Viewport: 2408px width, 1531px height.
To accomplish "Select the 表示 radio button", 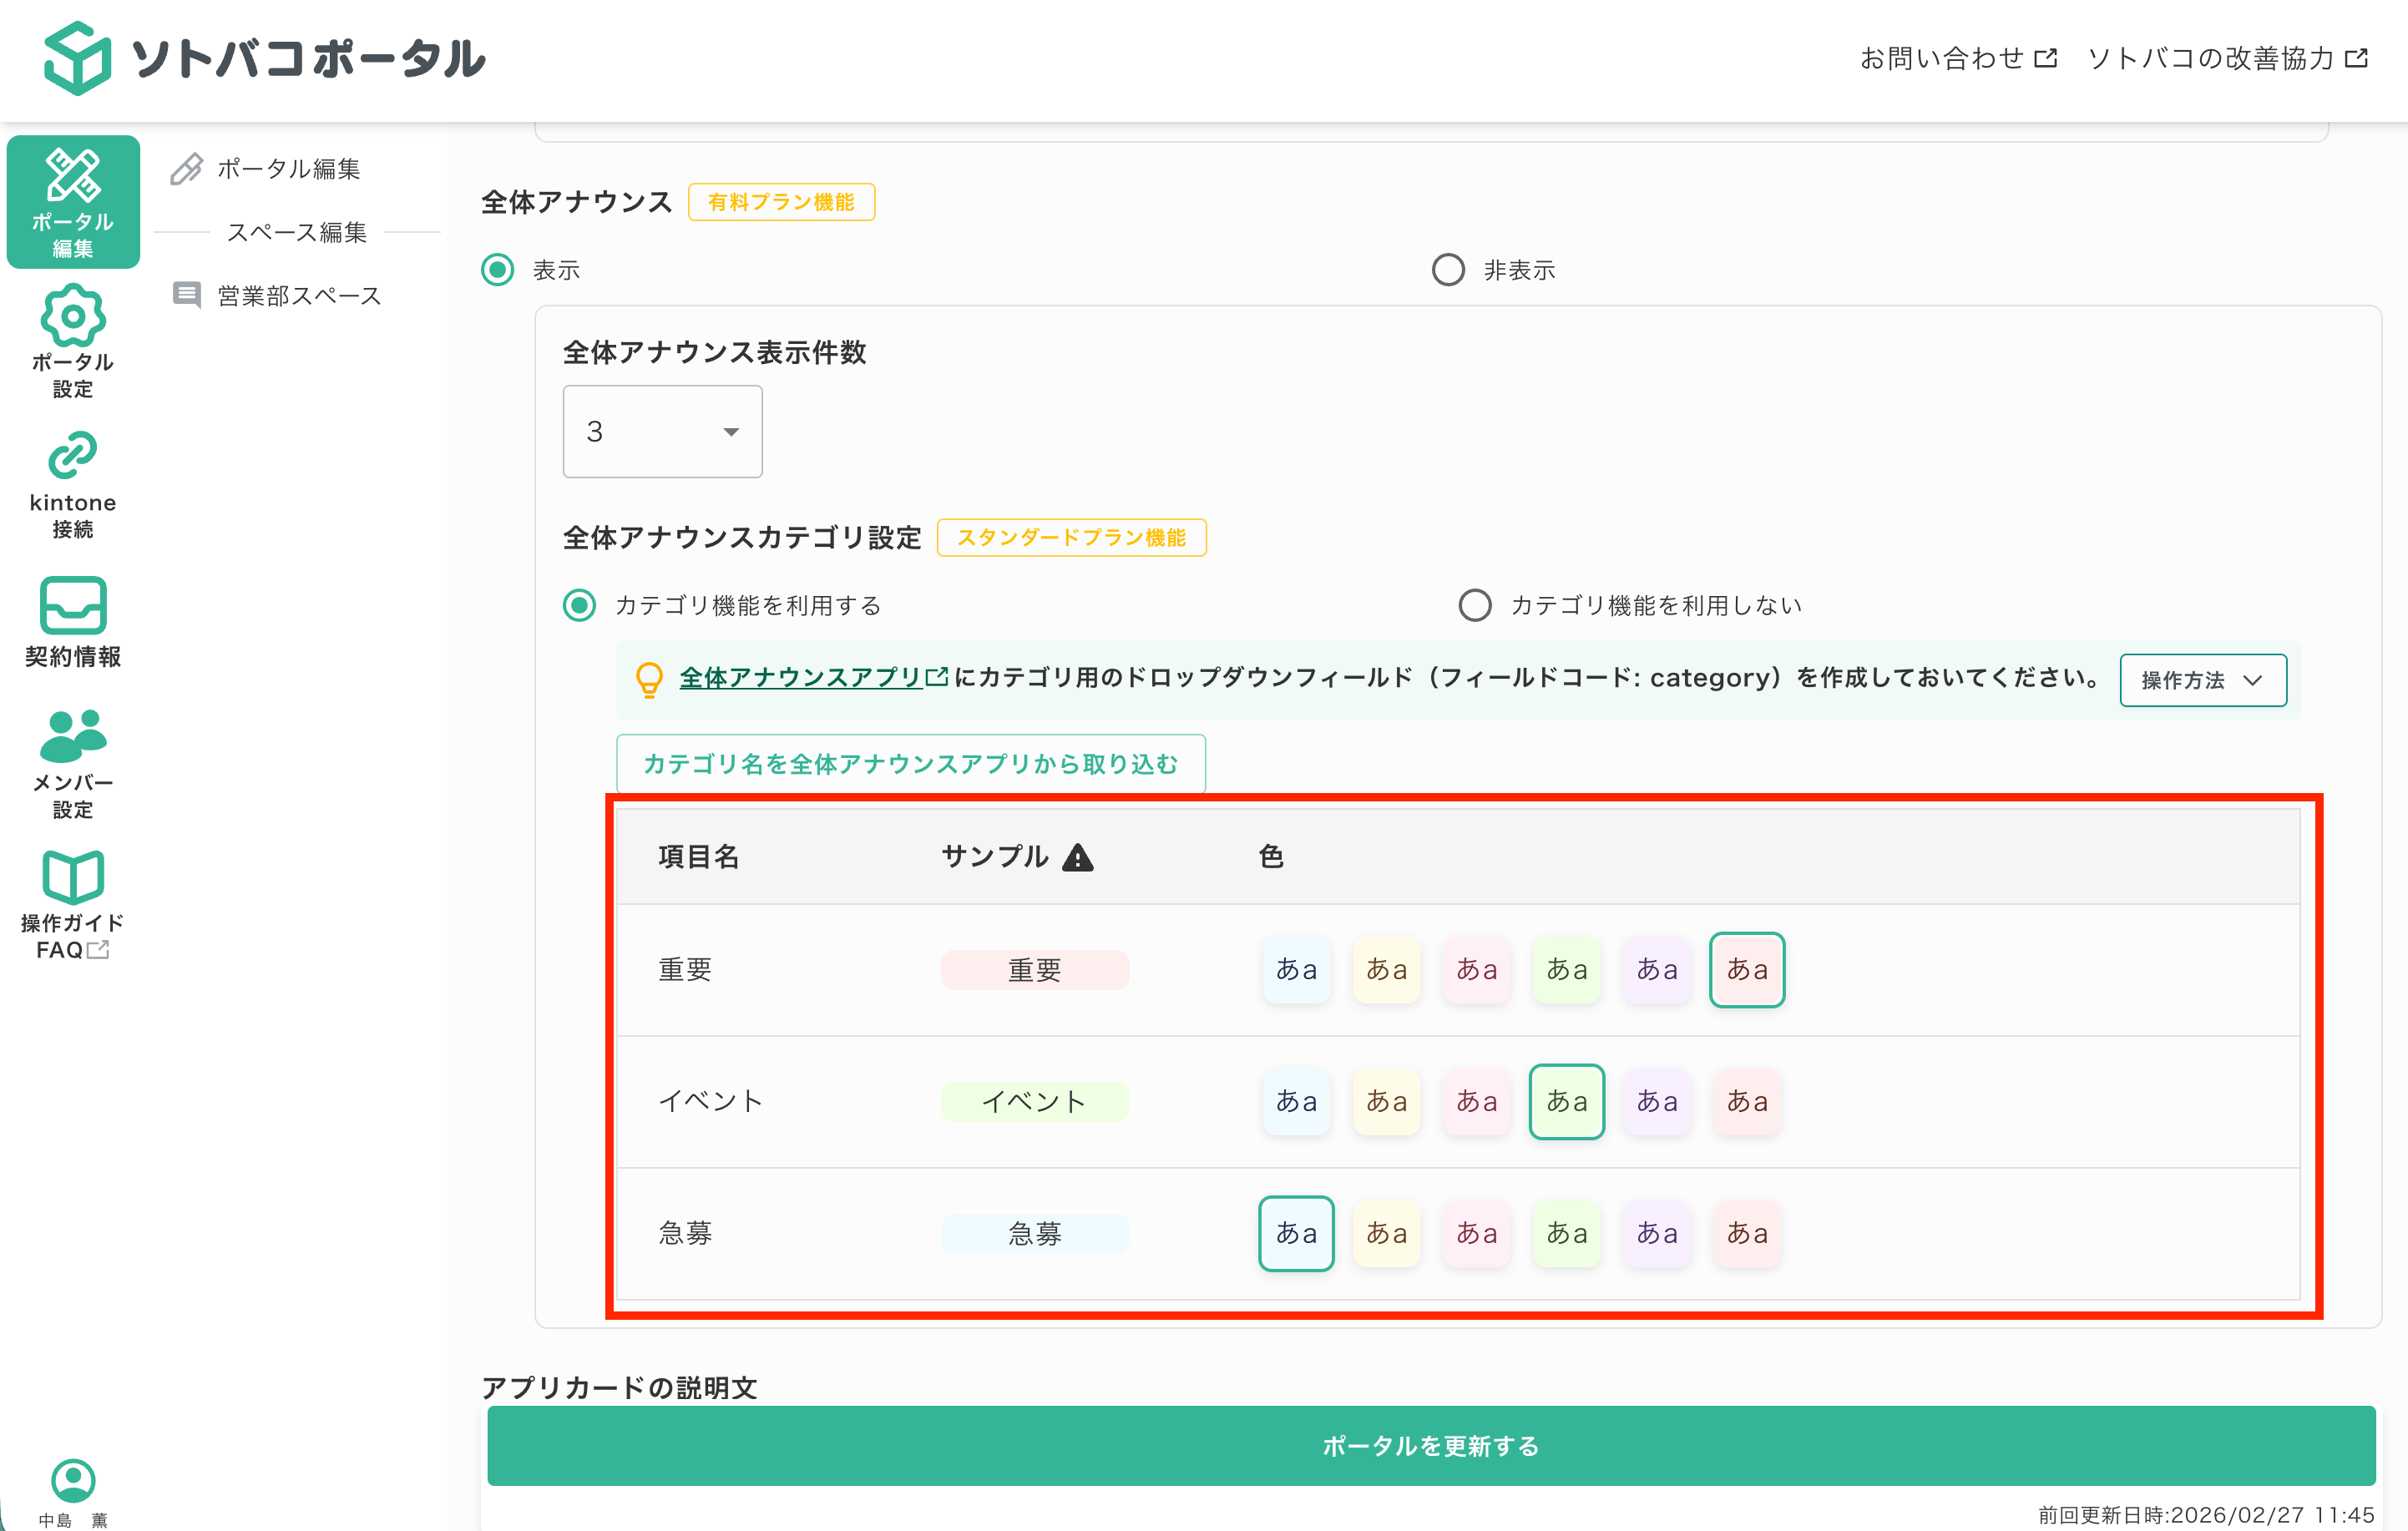I will [x=497, y=269].
